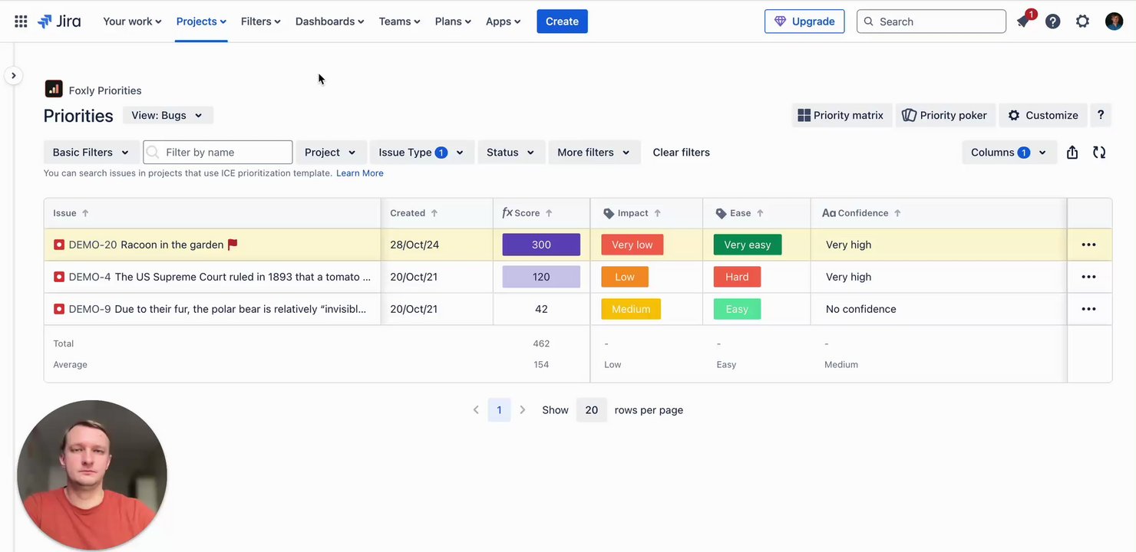Sort by Ease column header
The height and width of the screenshot is (552, 1136).
[740, 213]
